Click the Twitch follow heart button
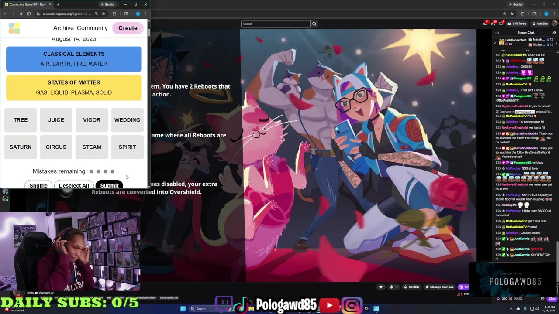Viewport: 559px width, 314px height. (381, 287)
